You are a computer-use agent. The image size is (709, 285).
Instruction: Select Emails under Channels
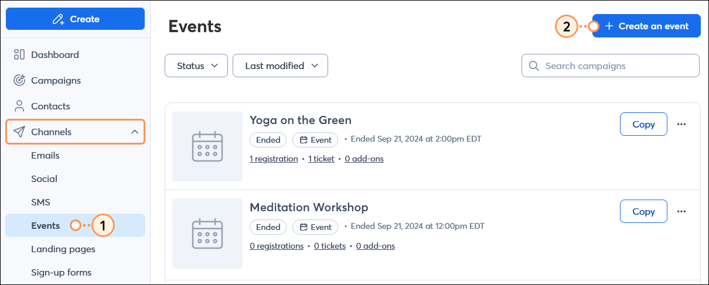pyautogui.click(x=45, y=156)
